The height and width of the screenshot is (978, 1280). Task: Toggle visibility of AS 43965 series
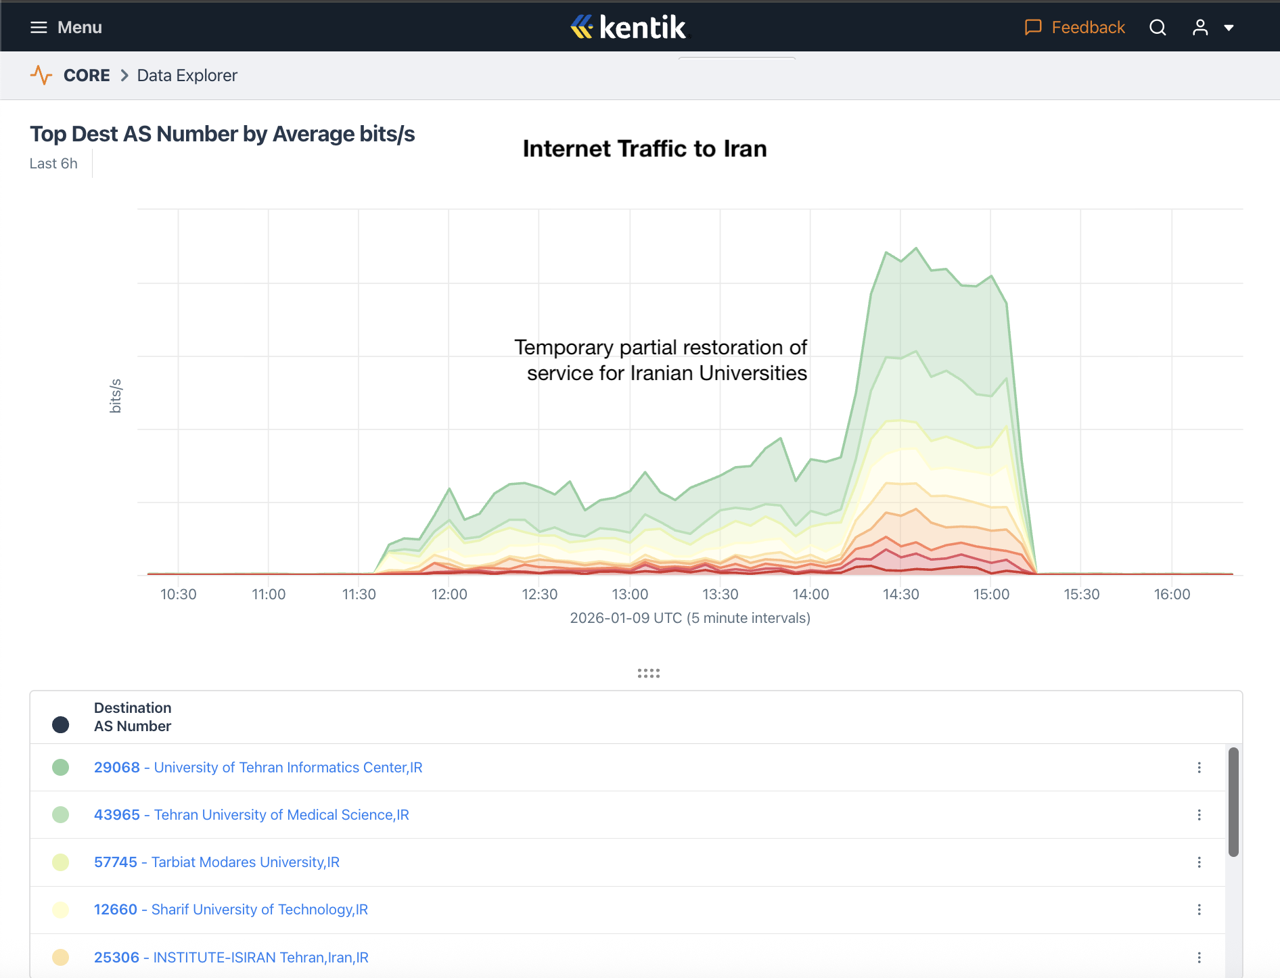coord(61,814)
